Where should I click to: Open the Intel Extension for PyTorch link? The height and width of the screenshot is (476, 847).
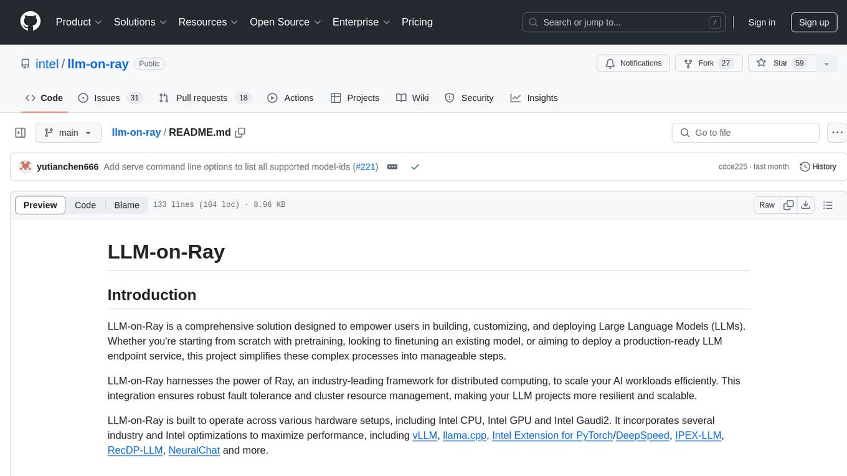coord(552,436)
